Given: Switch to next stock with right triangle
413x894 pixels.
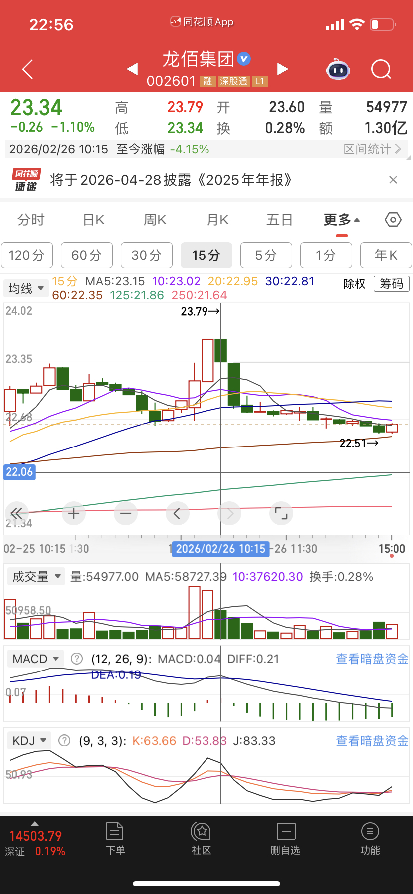Looking at the screenshot, I should [x=283, y=69].
